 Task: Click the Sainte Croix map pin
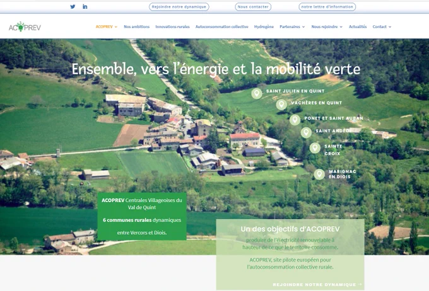(x=315, y=148)
